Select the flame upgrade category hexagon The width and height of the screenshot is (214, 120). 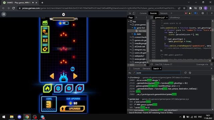(x=47, y=88)
